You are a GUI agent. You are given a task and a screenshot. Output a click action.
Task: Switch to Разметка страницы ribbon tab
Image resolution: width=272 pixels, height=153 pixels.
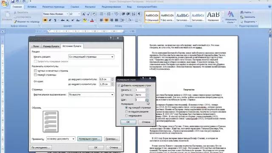[x=53, y=7]
